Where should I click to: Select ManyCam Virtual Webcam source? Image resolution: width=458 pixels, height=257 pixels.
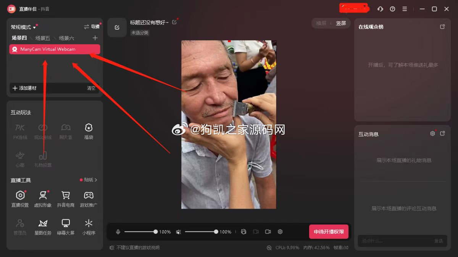[55, 49]
